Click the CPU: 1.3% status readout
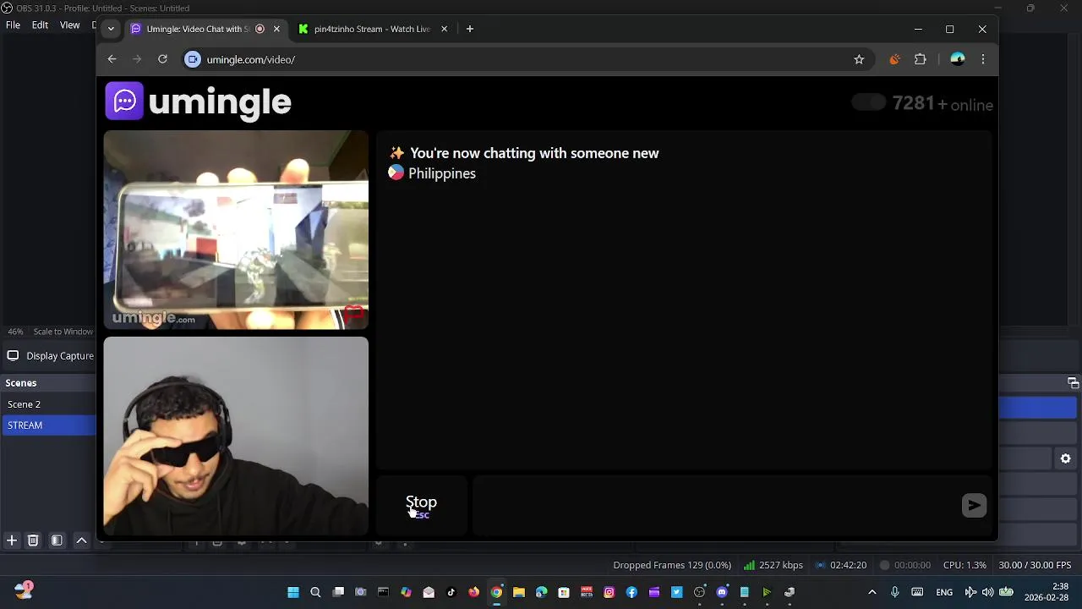Viewport: 1082px width, 609px height. (x=965, y=565)
